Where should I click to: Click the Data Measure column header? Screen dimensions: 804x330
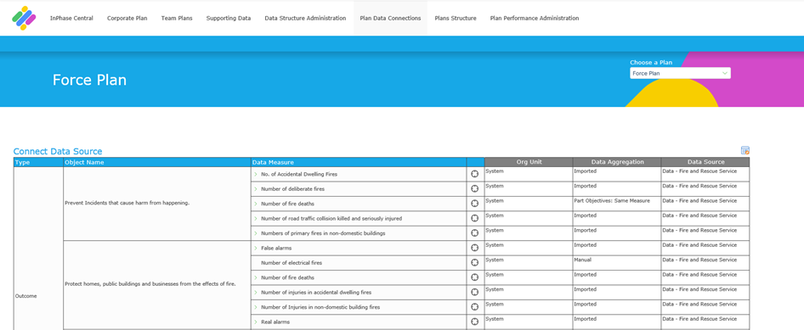point(359,162)
